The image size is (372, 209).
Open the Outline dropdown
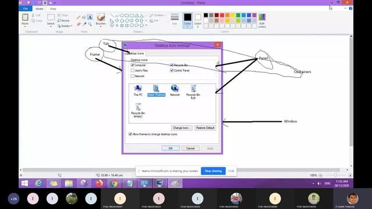tap(158, 16)
